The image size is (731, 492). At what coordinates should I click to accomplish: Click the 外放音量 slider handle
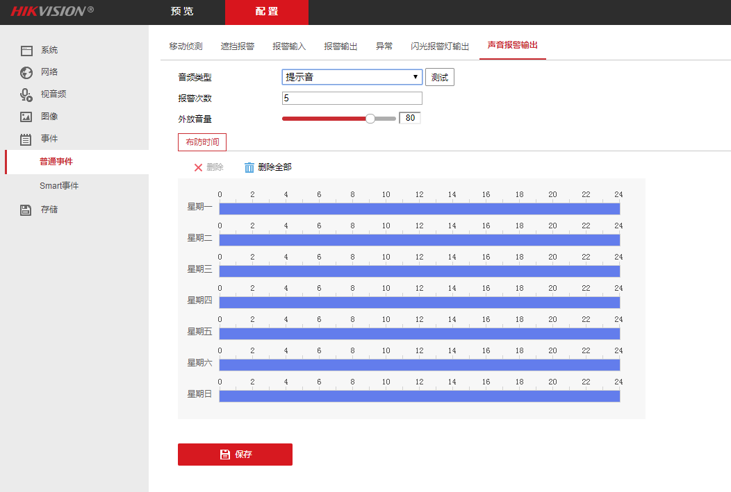click(x=370, y=119)
